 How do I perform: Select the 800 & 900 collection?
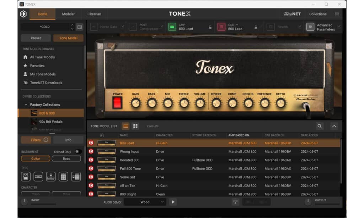tap(51, 113)
